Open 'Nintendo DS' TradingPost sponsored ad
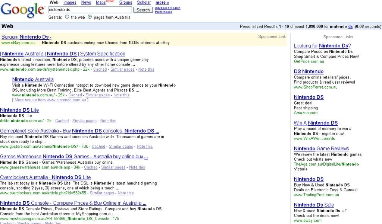 click(309, 179)
